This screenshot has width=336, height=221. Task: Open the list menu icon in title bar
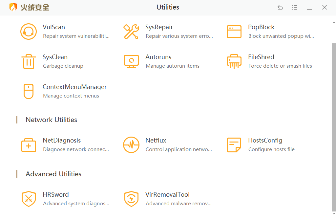295,8
